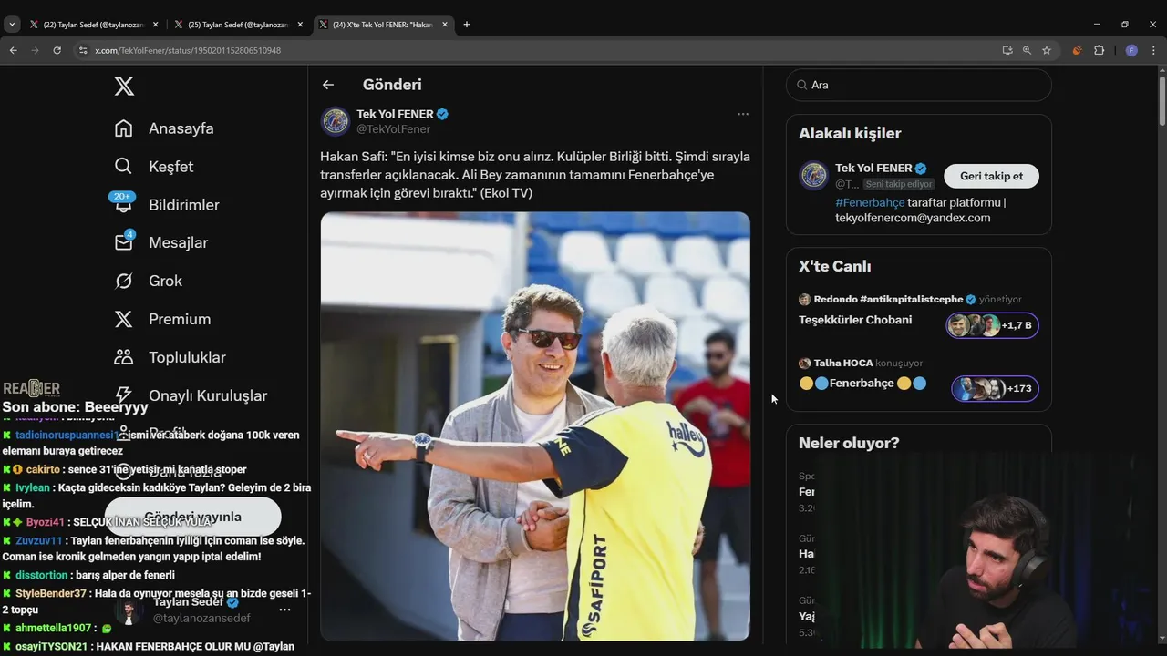Close the (22) Taylan Sedef tab
Screen dimensions: 1167x656
[x=155, y=25]
